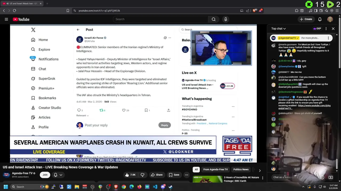Open the Brave Shields lion icon
Screen dimensions: 341x191
coord(254,11)
